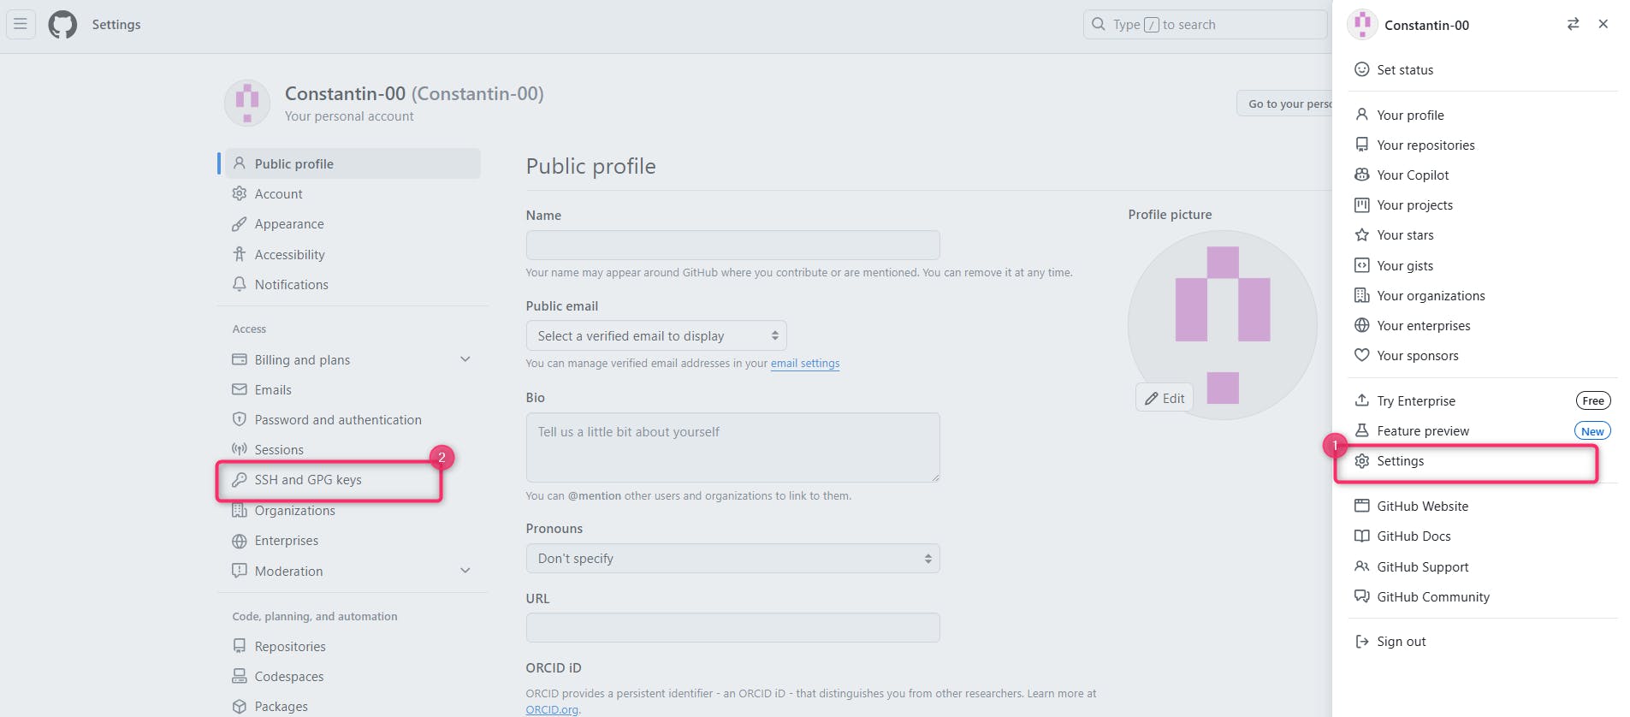Close the user menu panel

[x=1603, y=24]
